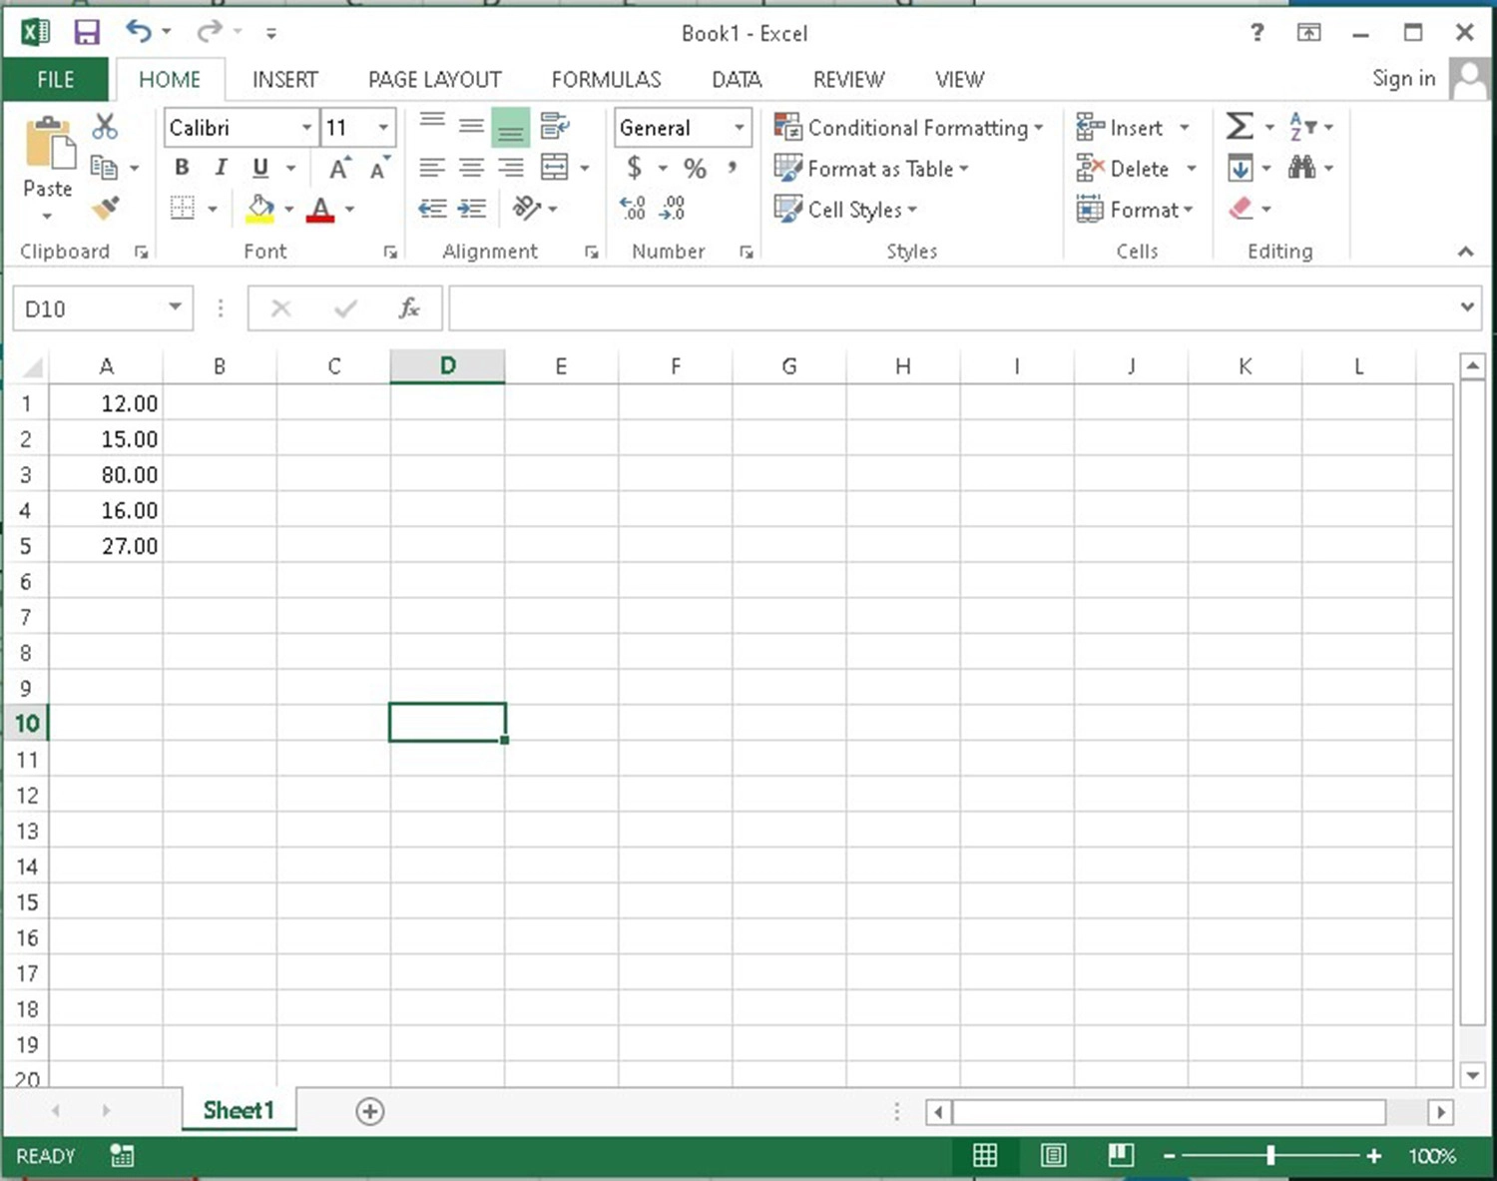Switch to FORMULAS tab
The image size is (1497, 1181).
click(x=606, y=80)
